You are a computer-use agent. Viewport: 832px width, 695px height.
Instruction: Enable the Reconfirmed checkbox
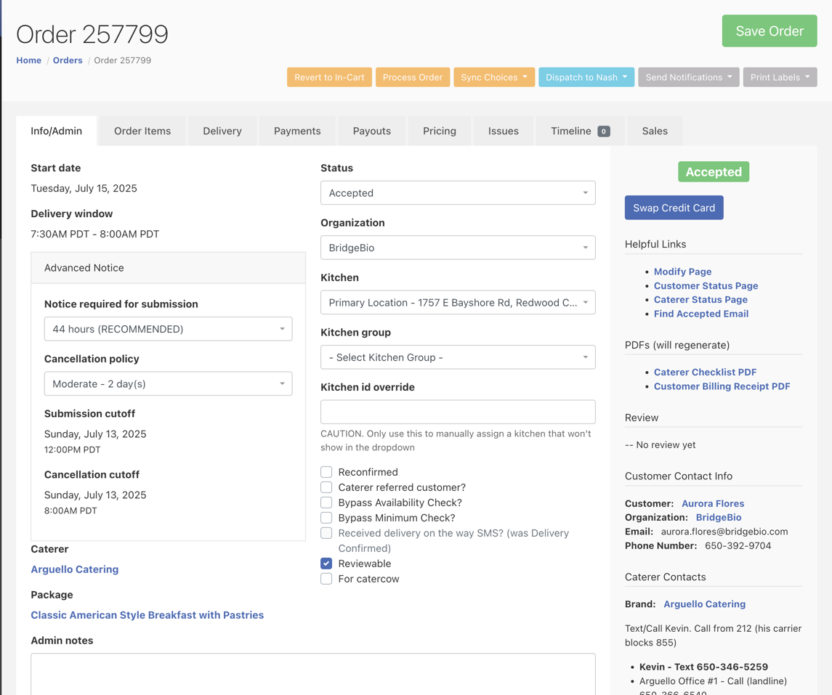tap(326, 471)
